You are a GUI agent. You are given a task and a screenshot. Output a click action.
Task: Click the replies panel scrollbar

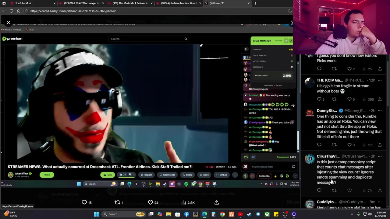click(x=388, y=81)
